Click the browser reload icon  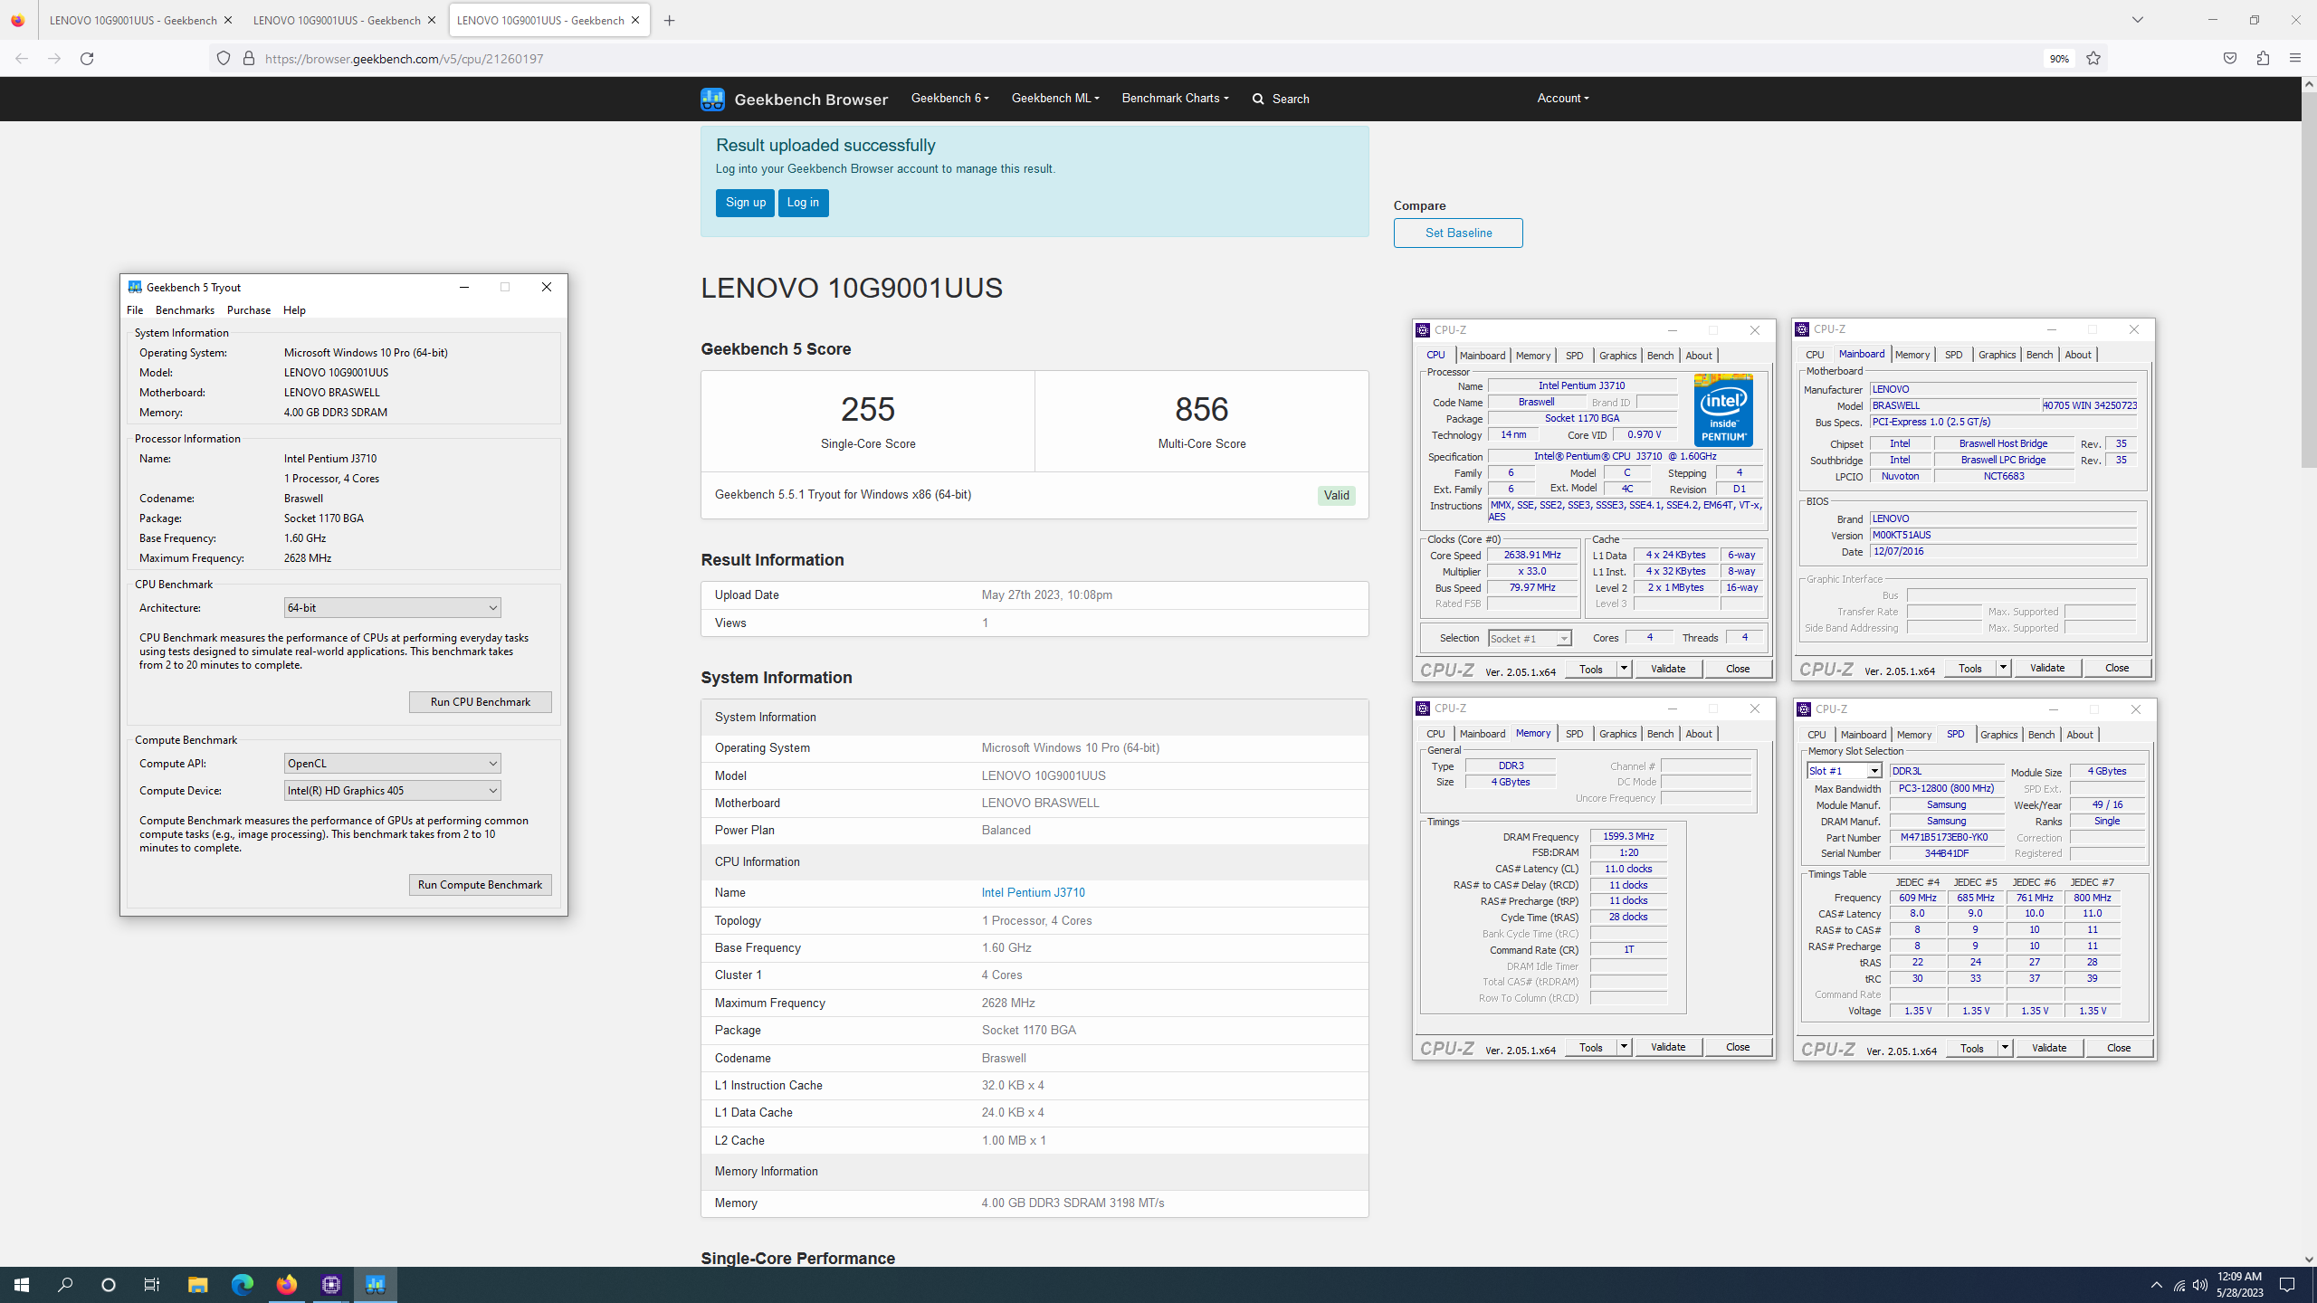pos(87,59)
